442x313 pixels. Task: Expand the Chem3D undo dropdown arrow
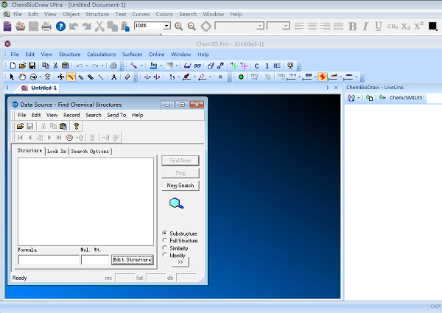87,66
